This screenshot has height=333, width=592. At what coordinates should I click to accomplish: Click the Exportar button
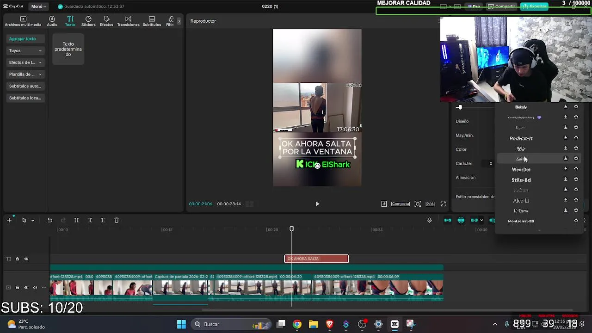pyautogui.click(x=535, y=6)
